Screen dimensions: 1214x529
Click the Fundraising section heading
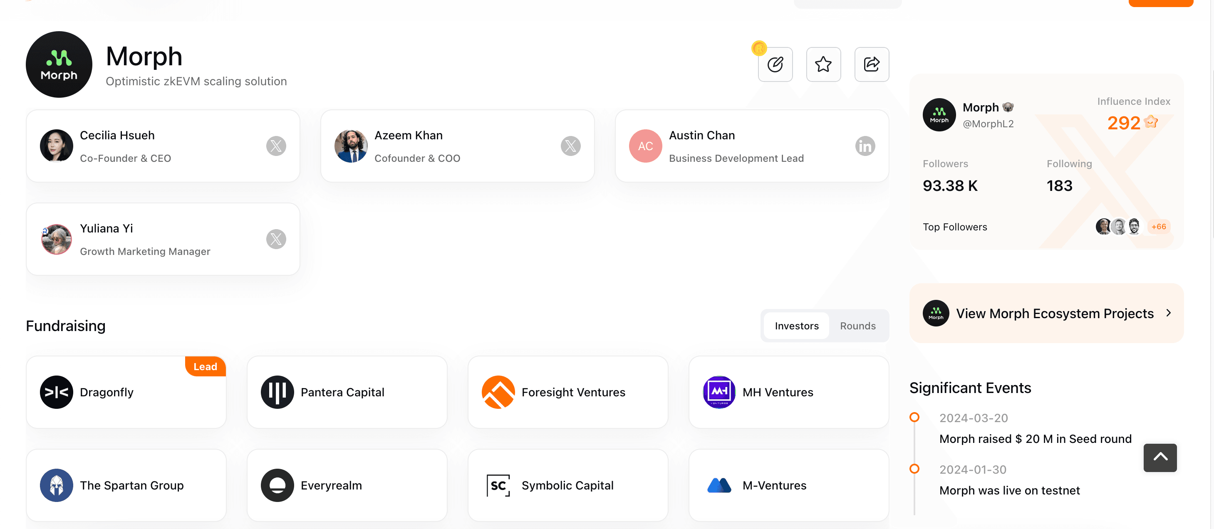tap(65, 326)
